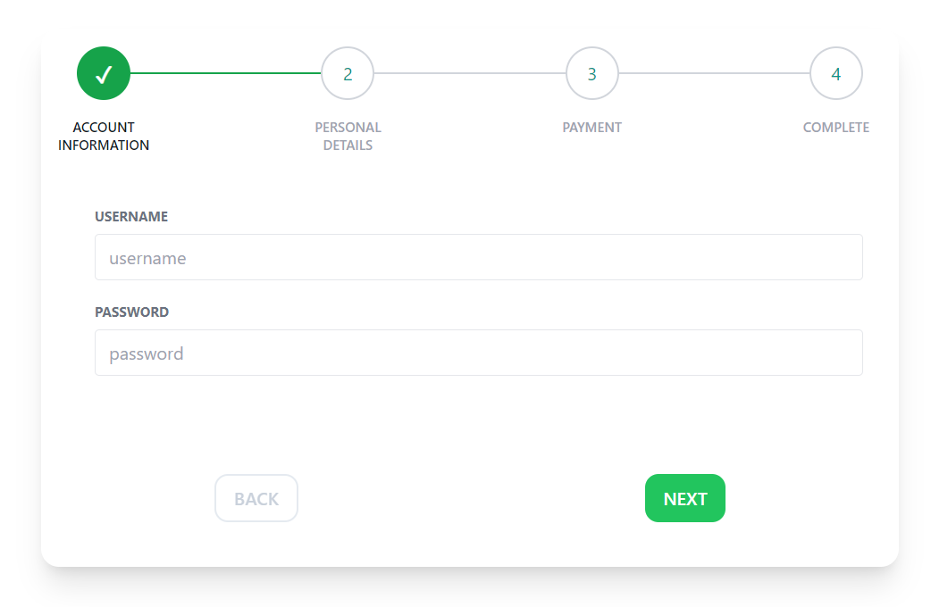
Task: Open the Account Information step label
Action: (x=104, y=136)
